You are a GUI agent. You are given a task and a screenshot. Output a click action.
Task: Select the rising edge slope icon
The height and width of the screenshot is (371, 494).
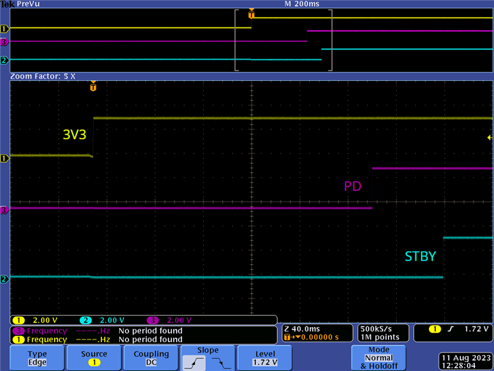[x=194, y=363]
